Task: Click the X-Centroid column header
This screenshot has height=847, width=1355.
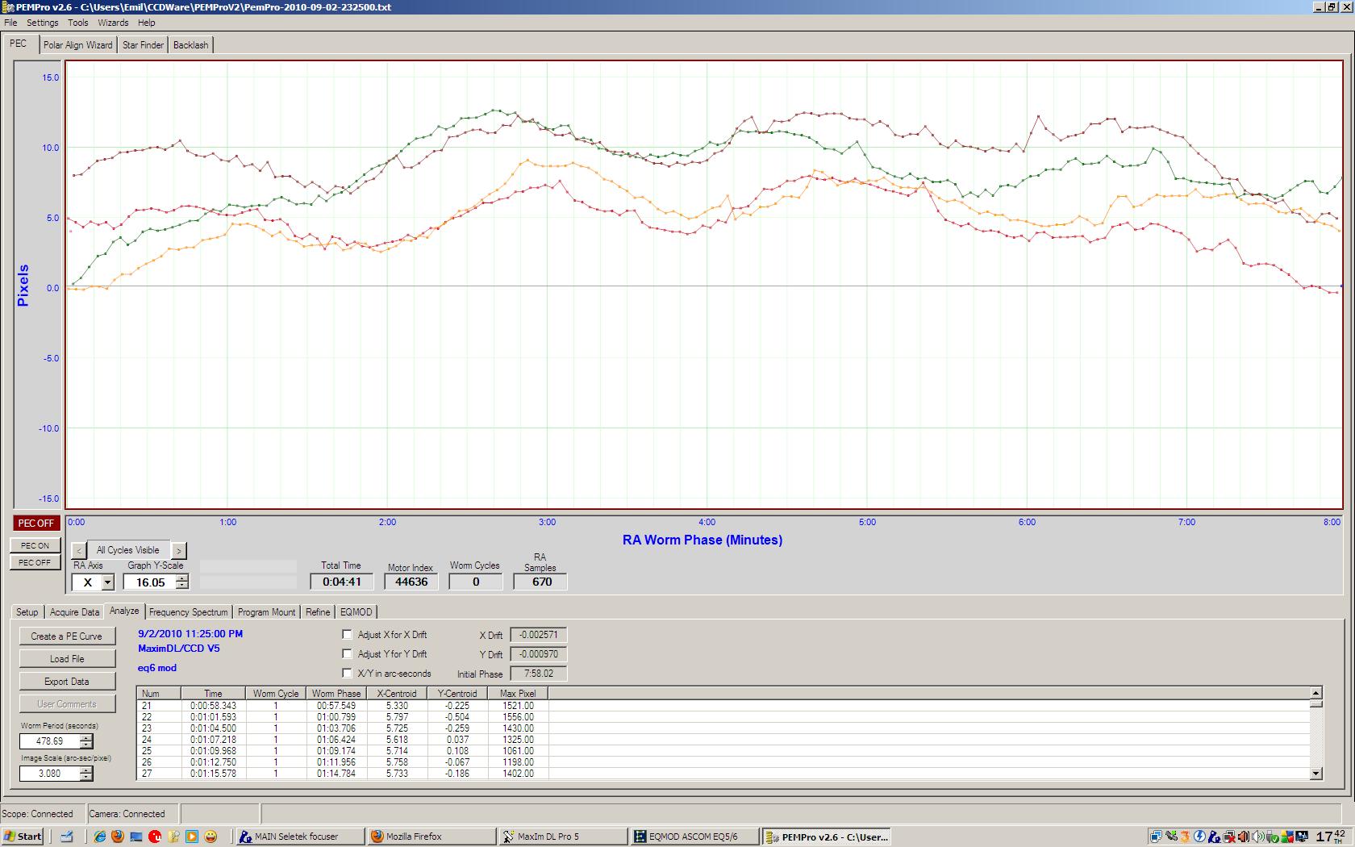Action: coord(397,694)
